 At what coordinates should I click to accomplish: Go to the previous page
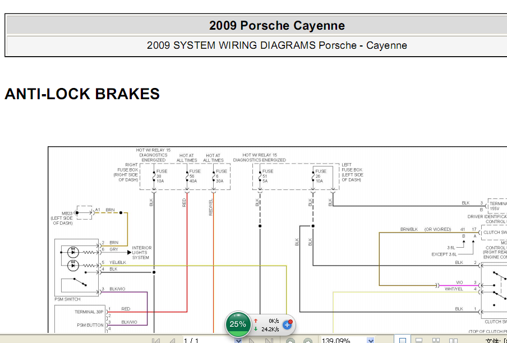(172, 341)
